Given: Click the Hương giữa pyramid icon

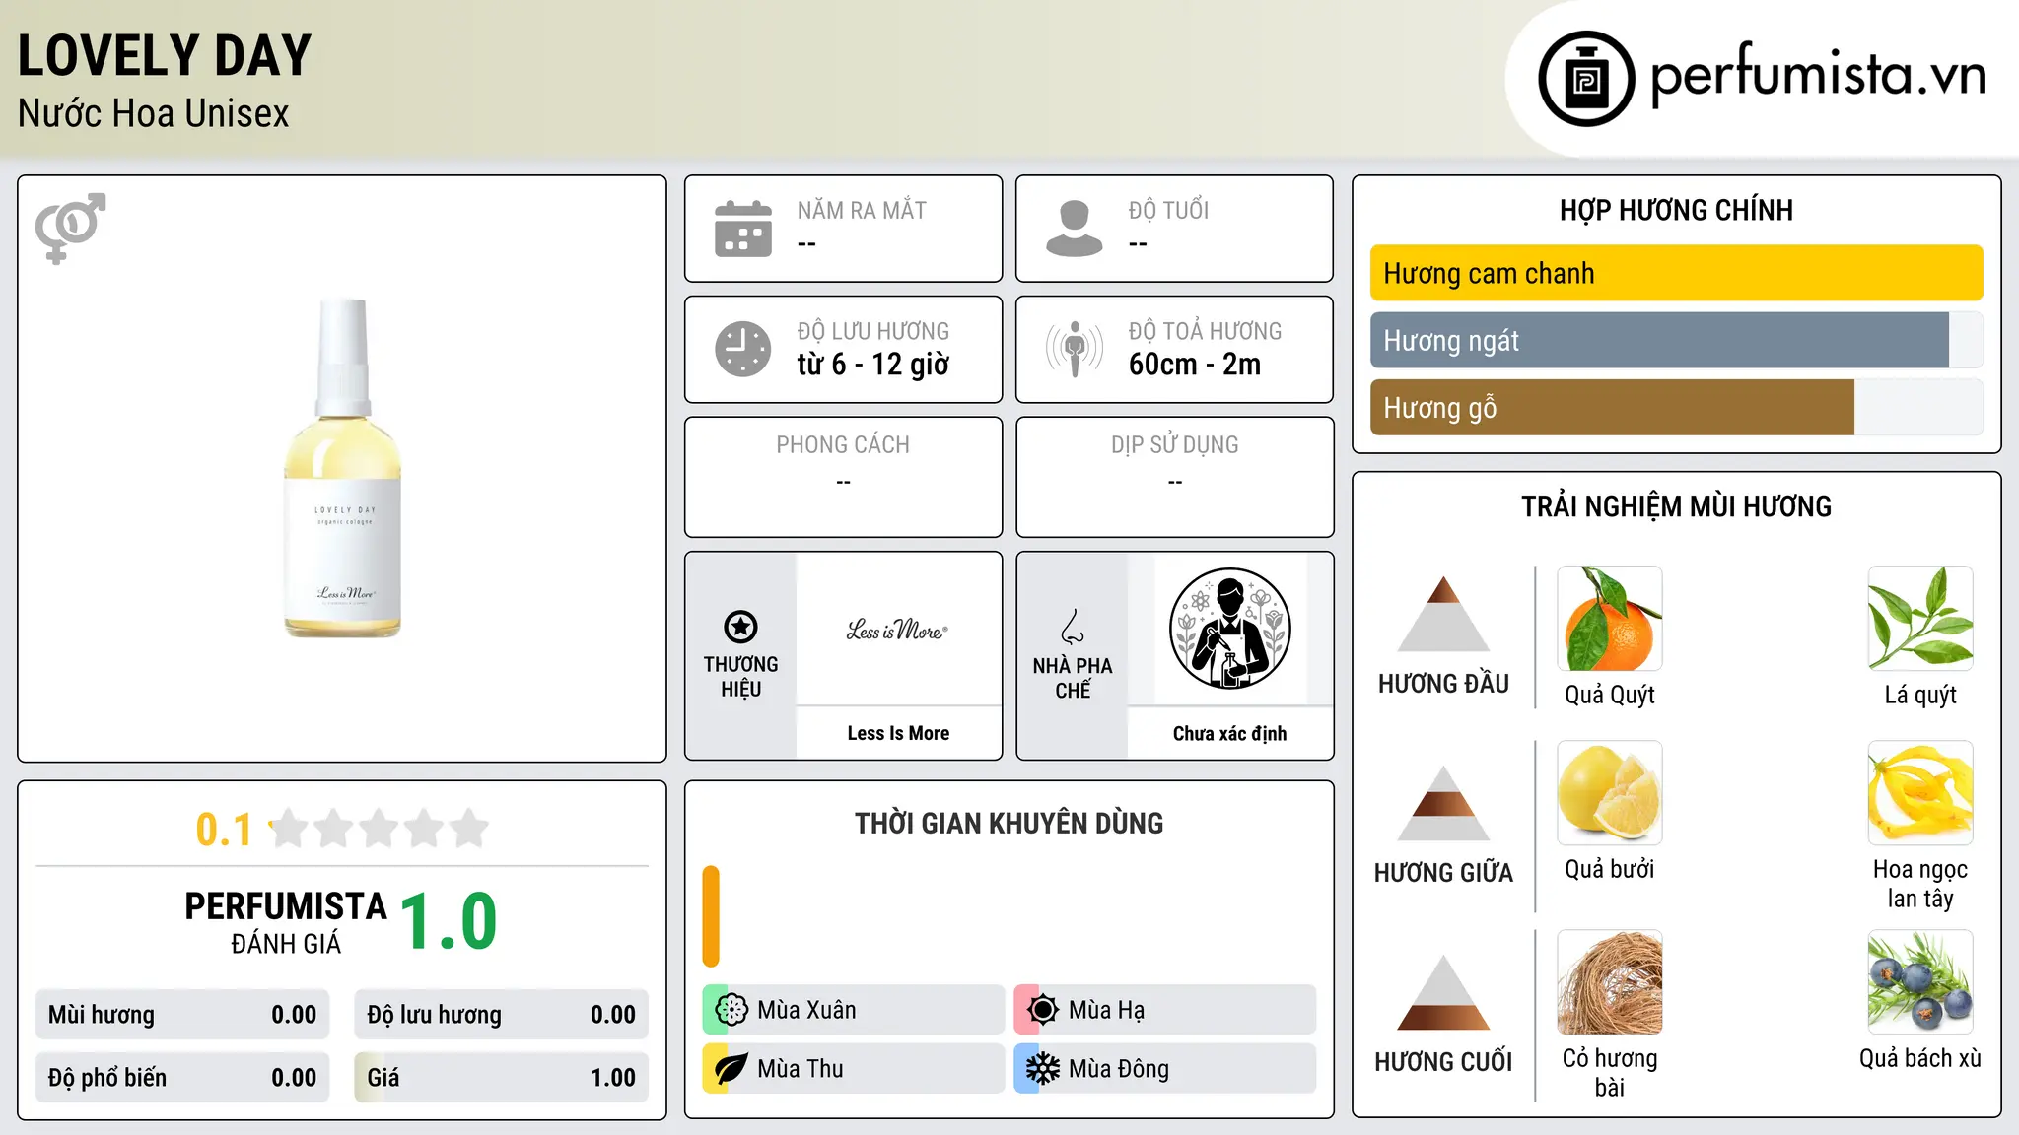Looking at the screenshot, I should coord(1443,803).
